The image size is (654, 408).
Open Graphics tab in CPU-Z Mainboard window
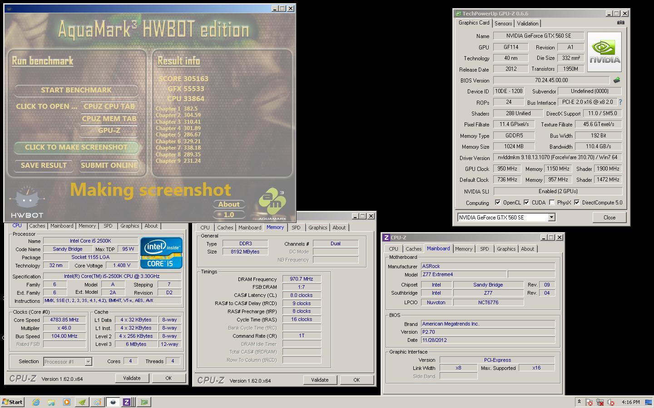[506, 249]
